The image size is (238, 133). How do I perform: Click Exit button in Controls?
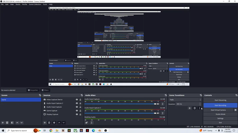(220, 122)
